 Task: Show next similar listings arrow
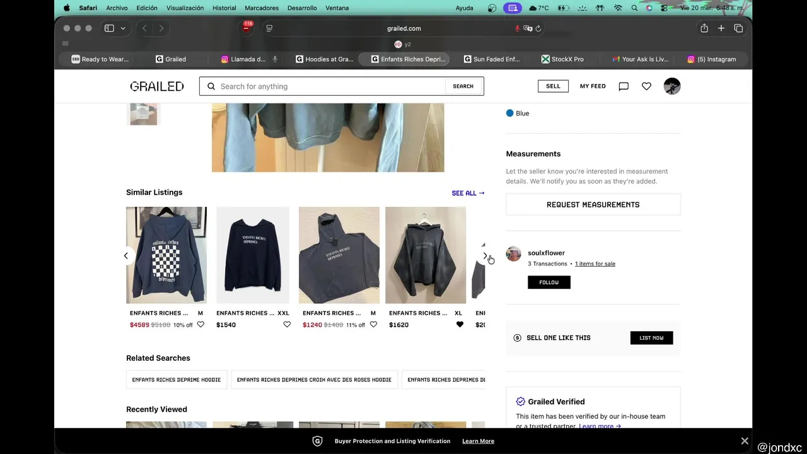coord(485,255)
